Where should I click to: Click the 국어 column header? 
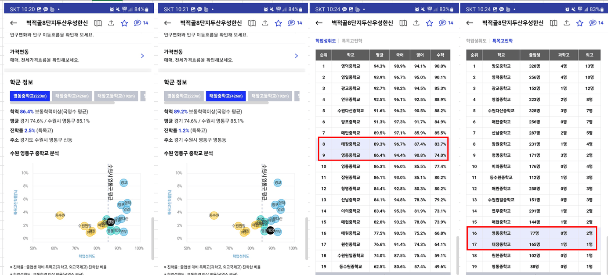tap(400, 55)
